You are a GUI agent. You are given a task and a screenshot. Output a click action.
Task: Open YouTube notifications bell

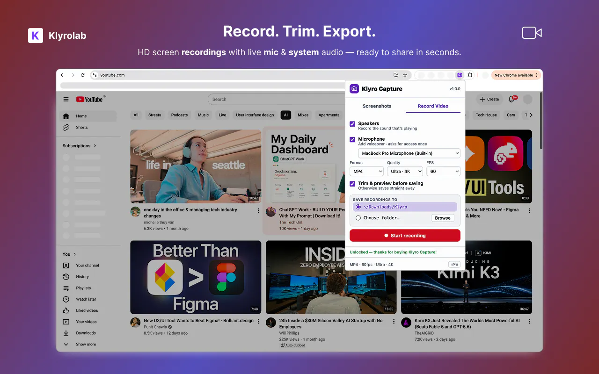(511, 99)
